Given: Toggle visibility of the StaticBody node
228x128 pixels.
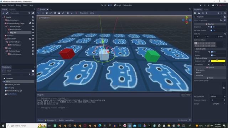Looking at the screenshot, I should (x=33, y=39).
